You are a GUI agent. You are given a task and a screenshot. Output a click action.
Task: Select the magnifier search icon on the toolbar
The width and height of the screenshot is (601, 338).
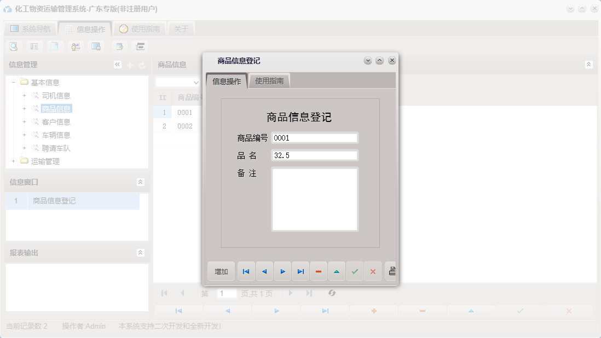coord(13,46)
